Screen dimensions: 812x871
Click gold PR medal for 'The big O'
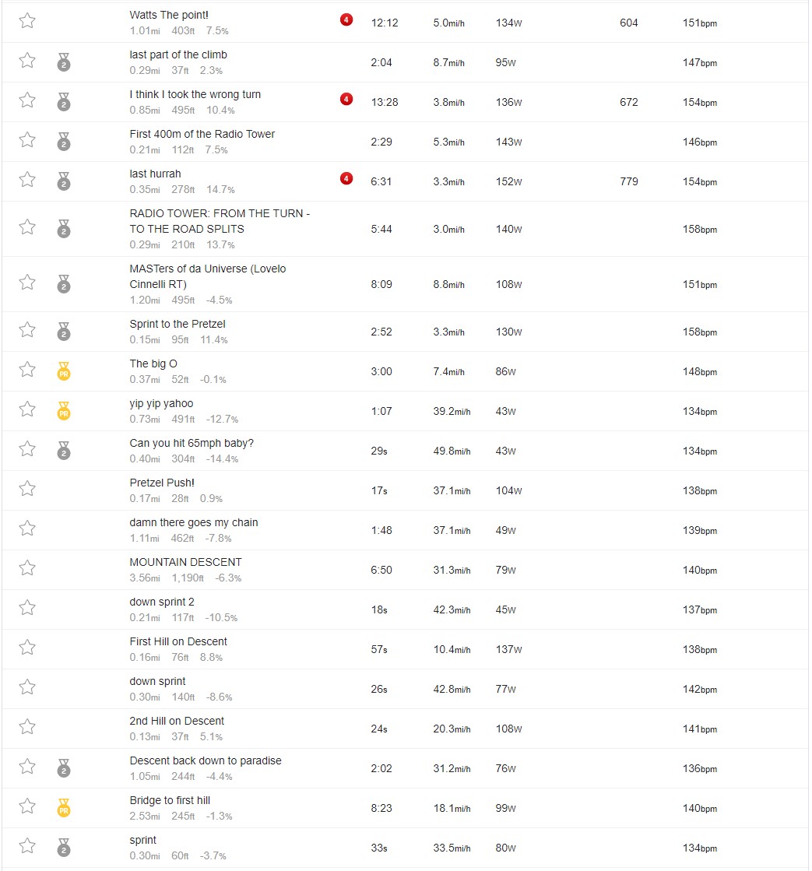pyautogui.click(x=64, y=371)
